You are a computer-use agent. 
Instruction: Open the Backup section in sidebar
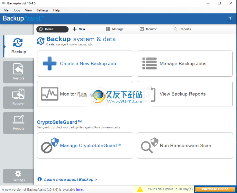(18, 46)
